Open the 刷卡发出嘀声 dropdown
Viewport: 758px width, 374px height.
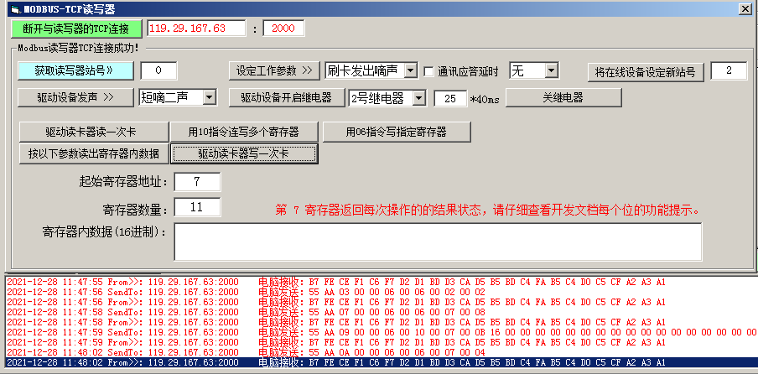[410, 70]
